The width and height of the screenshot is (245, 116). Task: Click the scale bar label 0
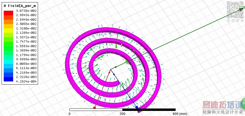69,114
